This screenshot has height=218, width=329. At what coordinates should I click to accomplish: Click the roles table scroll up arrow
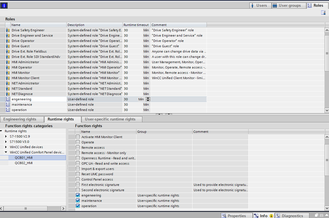pos(327,30)
